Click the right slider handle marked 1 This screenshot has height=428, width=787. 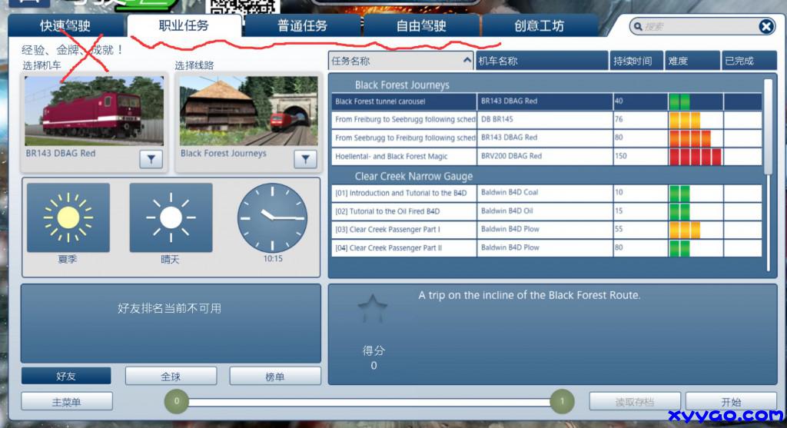coord(562,401)
